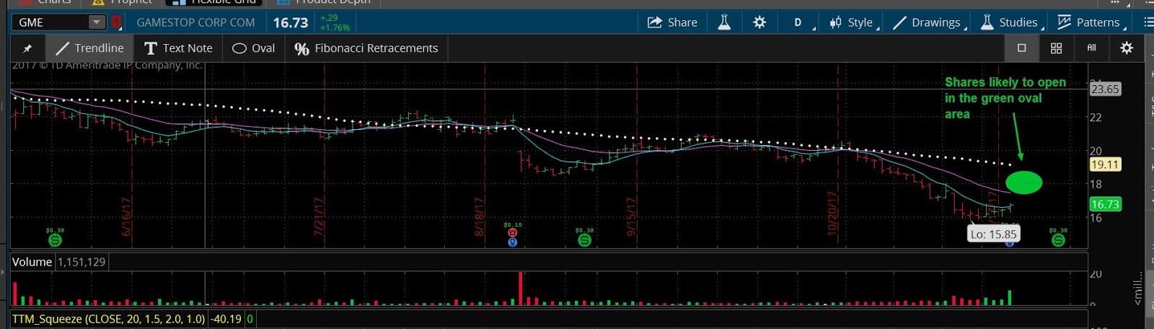
Task: Select the Text Note drawing tool
Action: click(x=178, y=48)
